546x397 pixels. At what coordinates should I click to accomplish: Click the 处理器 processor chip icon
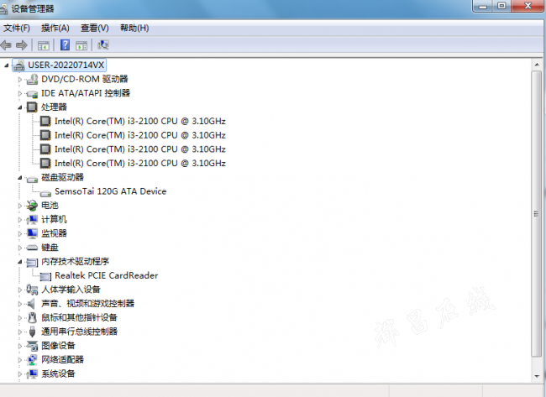click(32, 107)
